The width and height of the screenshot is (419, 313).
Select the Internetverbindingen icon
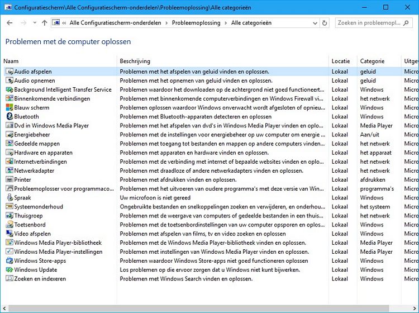(x=9, y=162)
